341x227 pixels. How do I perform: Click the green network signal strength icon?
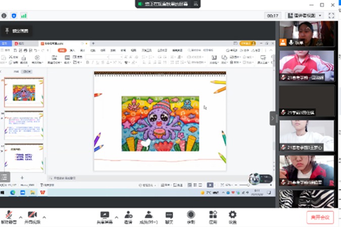[24, 16]
